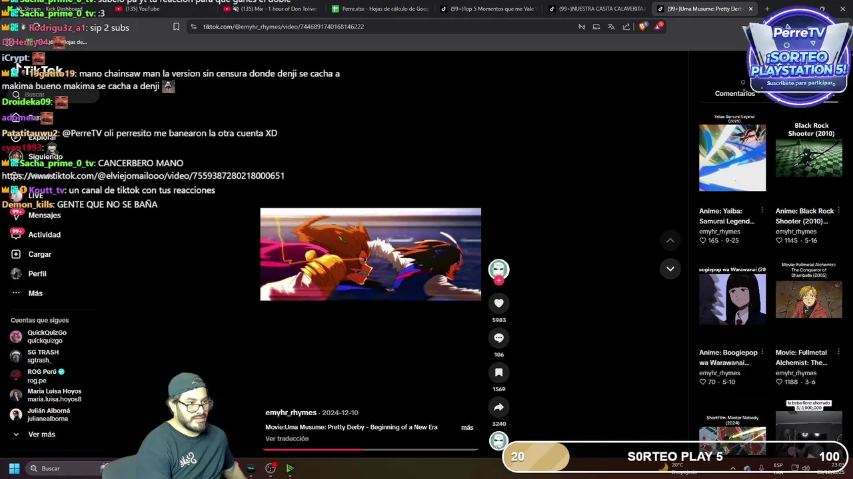Open site settings icon beside the URL
The image size is (853, 479).
[193, 27]
